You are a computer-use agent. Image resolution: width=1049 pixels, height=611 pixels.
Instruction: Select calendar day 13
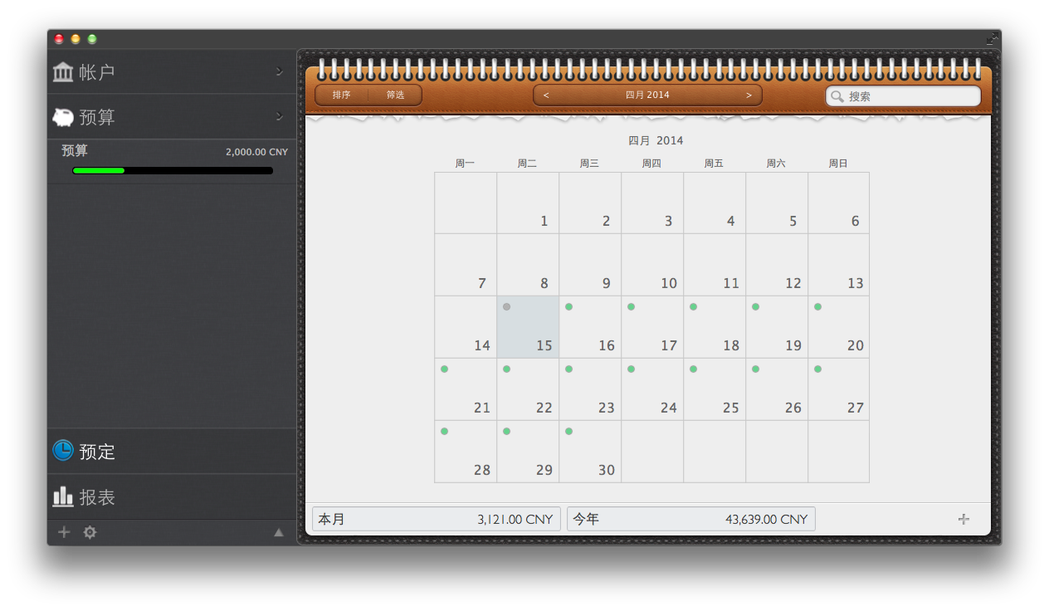[x=838, y=265]
